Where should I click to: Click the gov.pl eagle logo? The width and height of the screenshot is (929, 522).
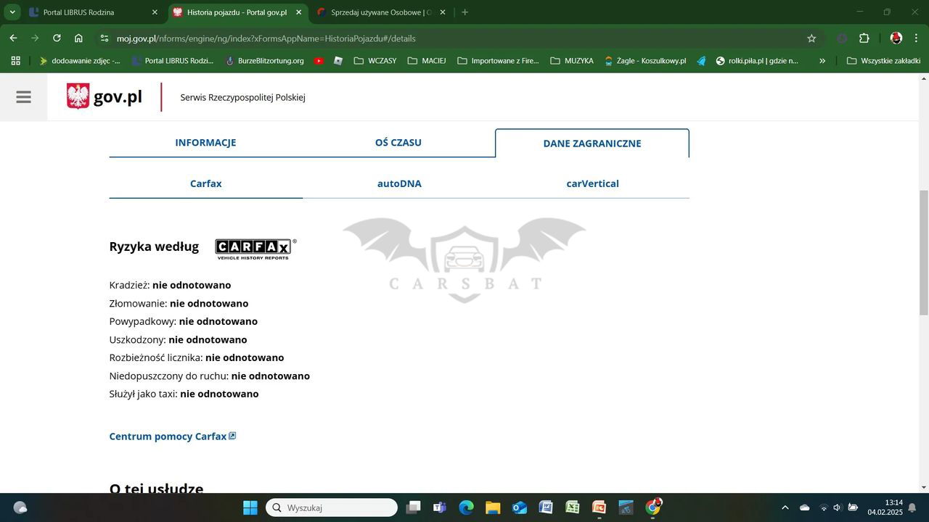tap(78, 96)
